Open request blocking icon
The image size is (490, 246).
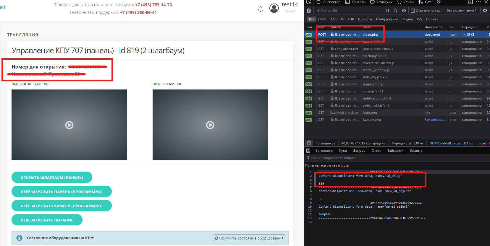click(404, 11)
